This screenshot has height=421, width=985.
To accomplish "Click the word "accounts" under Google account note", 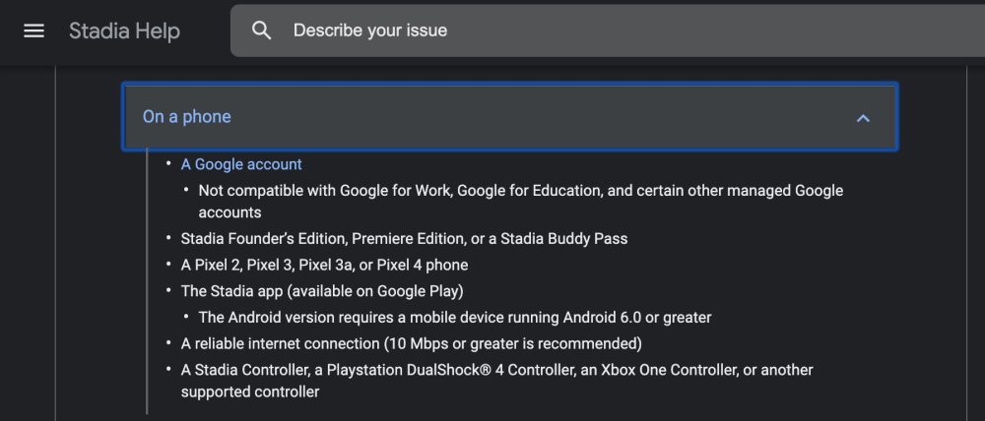I will pos(230,212).
